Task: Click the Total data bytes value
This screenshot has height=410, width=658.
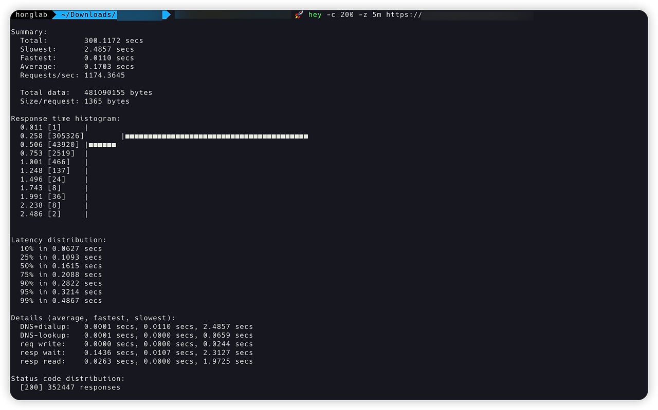Action: 118,92
